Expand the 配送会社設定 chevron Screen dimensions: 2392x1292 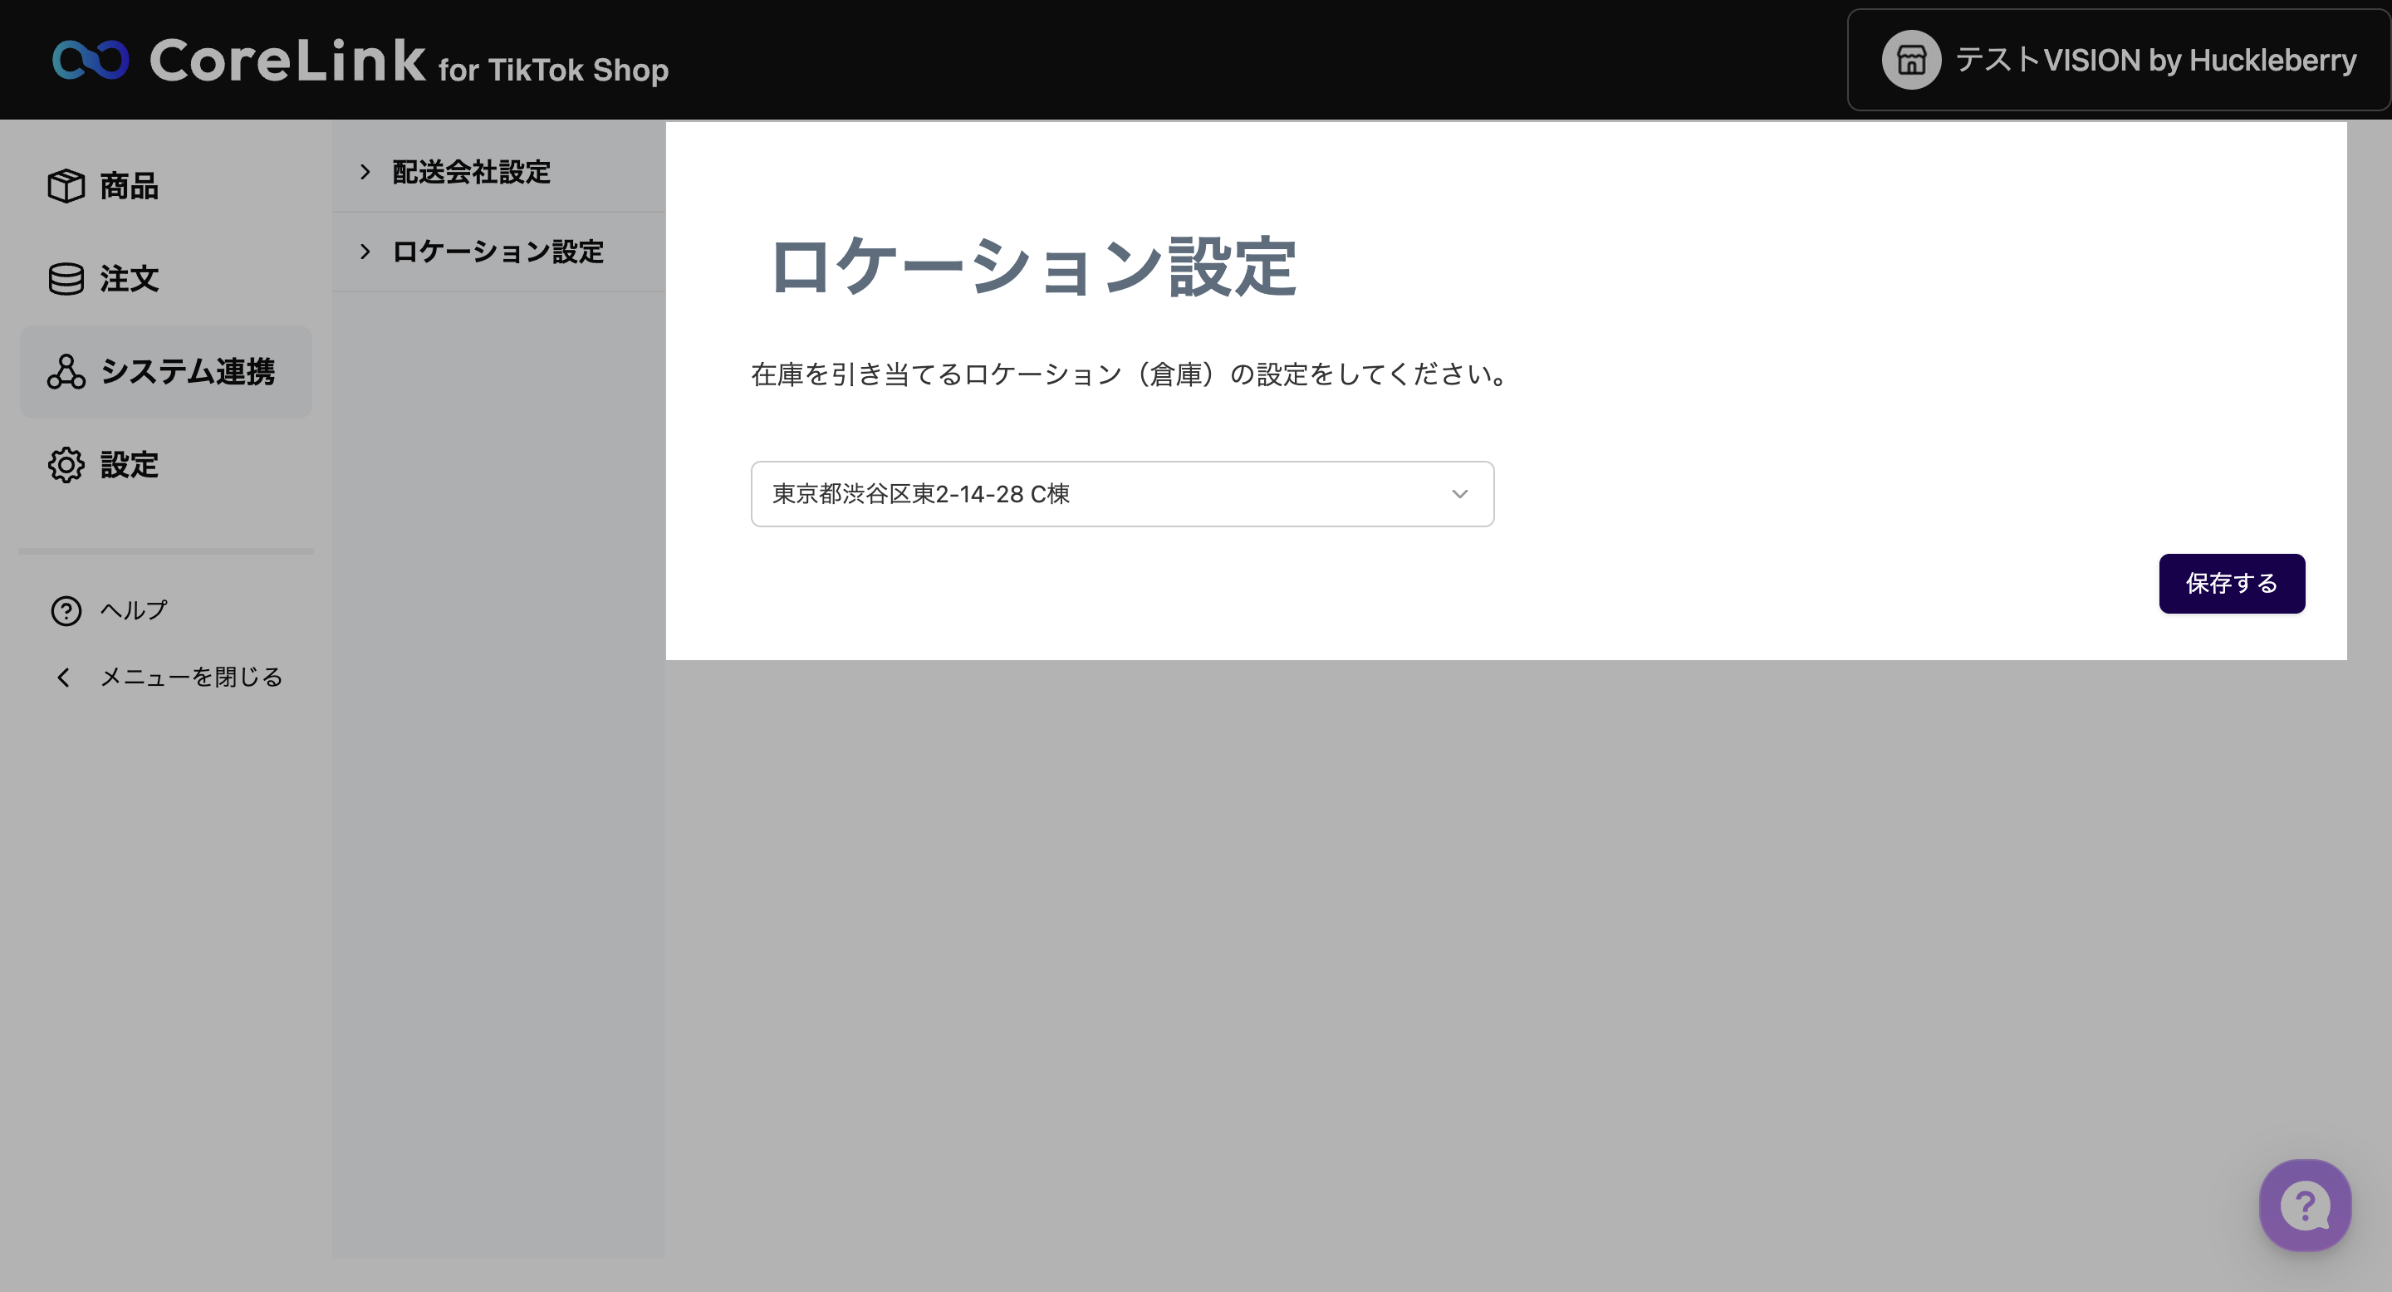365,172
